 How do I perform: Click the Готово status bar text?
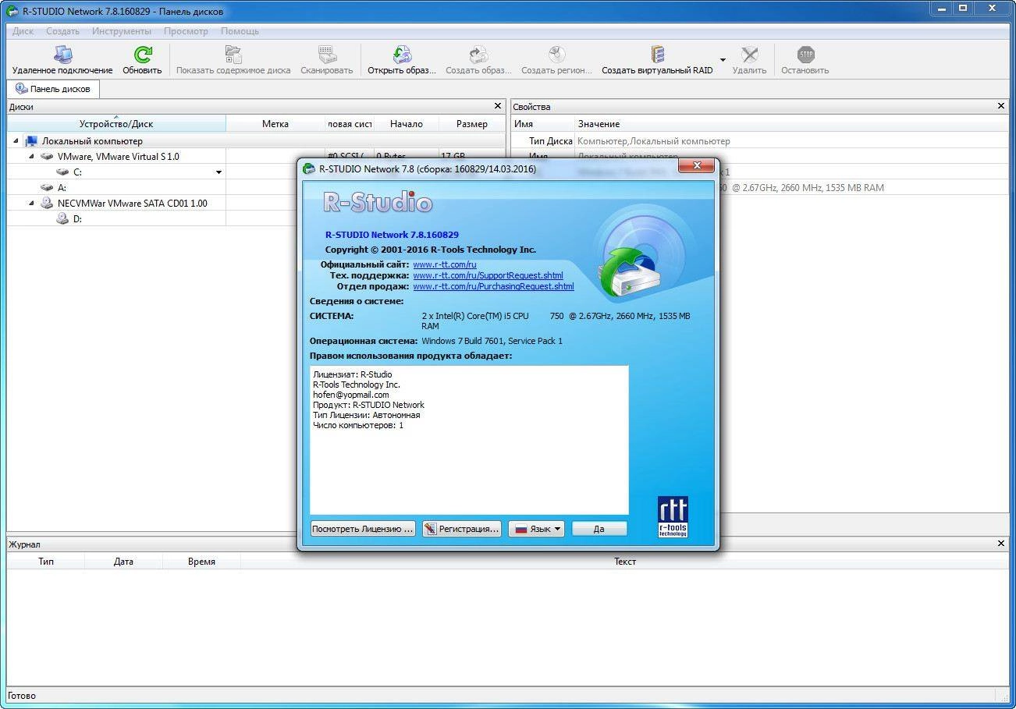tap(22, 696)
